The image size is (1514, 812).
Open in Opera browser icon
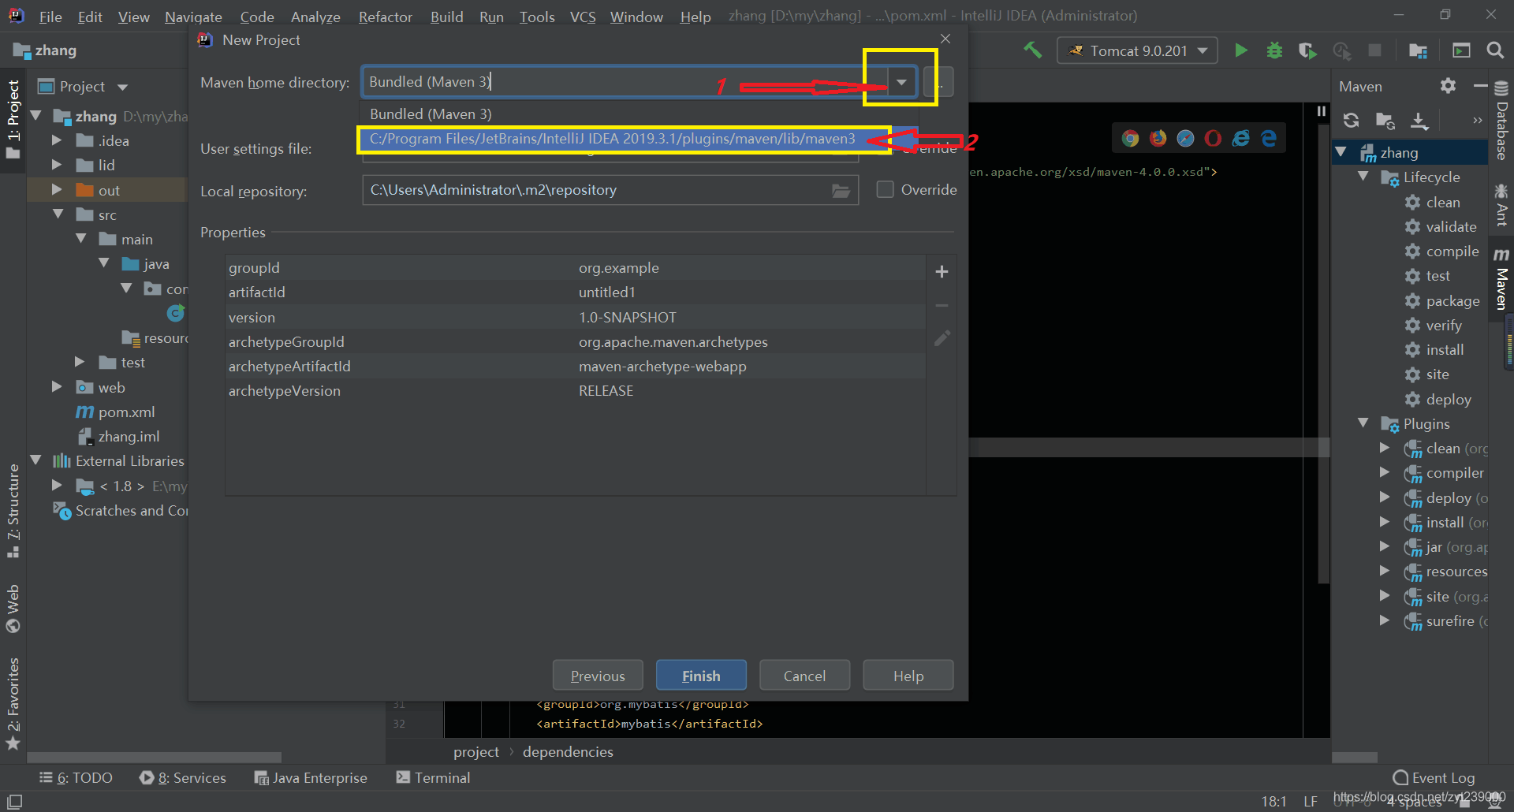1214,139
